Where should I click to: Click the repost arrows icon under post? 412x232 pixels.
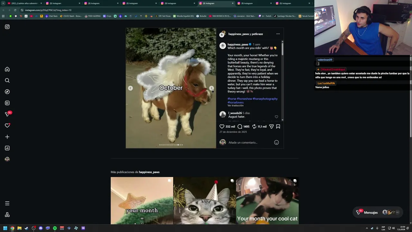tap(254, 127)
